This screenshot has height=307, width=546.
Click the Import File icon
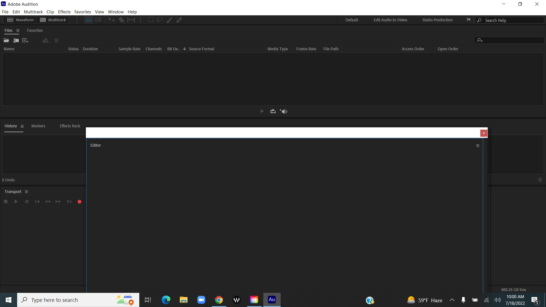[x=16, y=40]
